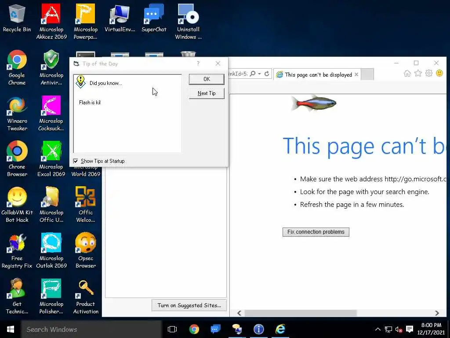Select the Microslop Polisher... icon
This screenshot has width=450, height=338.
51,296
